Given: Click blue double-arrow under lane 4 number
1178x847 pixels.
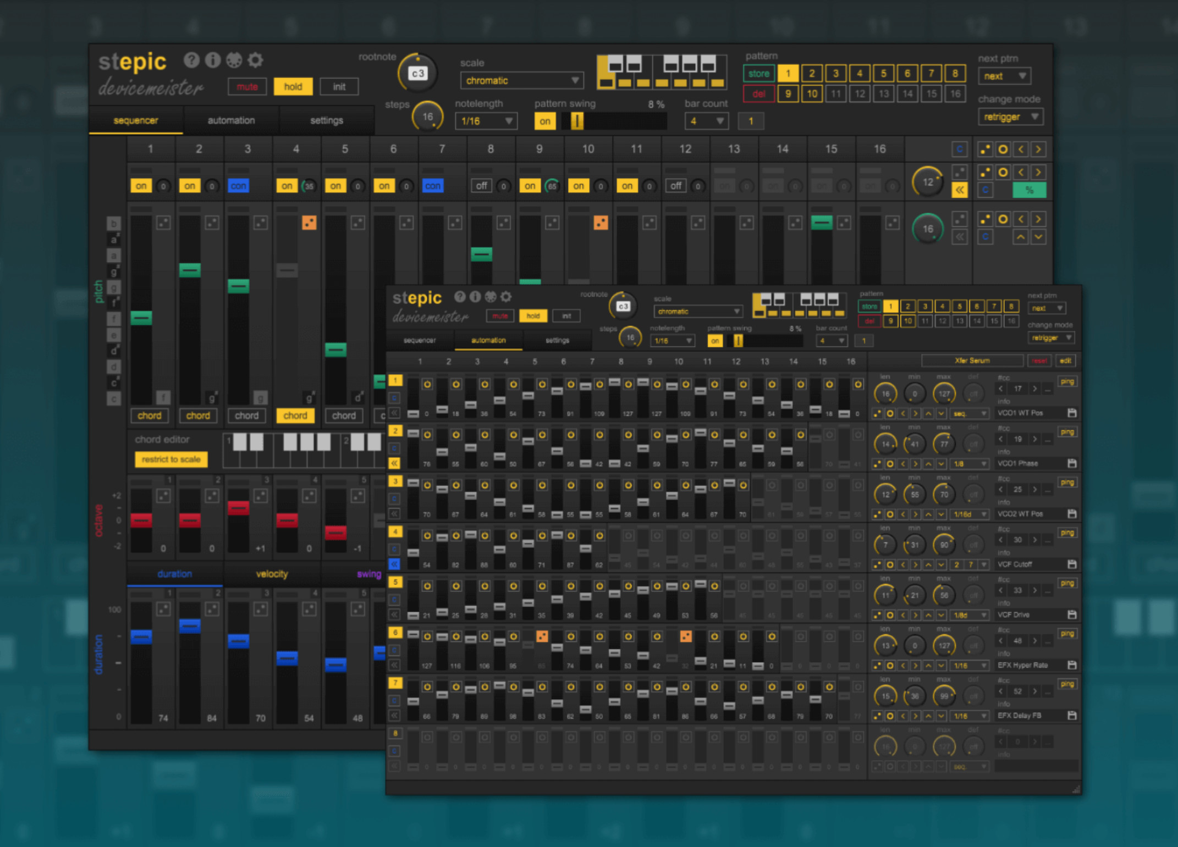Looking at the screenshot, I should [394, 564].
